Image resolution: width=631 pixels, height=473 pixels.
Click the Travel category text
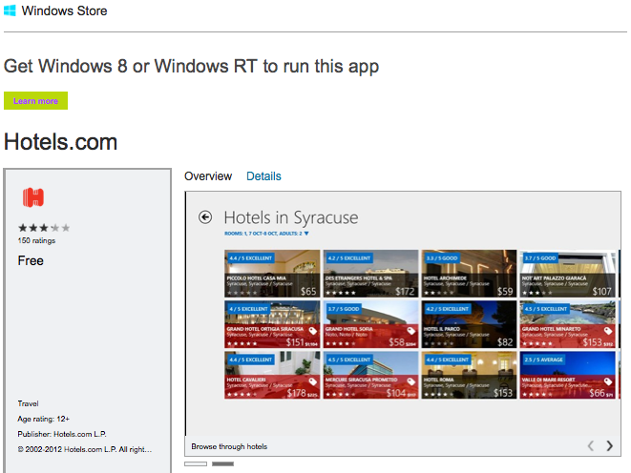click(x=29, y=403)
